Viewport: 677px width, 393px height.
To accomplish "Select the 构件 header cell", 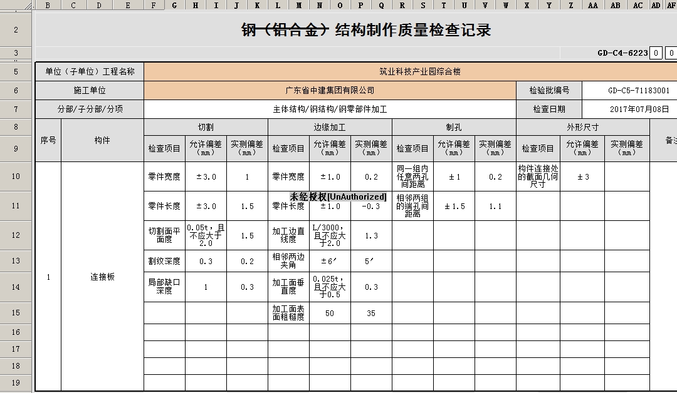I will (102, 140).
